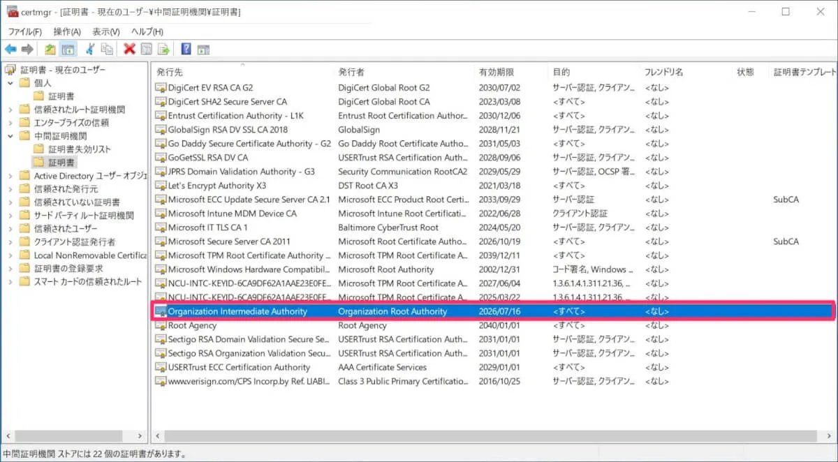Viewport: 838px width, 462px height.
Task: Click the Back arrow in toolbar
Action: tap(10, 49)
